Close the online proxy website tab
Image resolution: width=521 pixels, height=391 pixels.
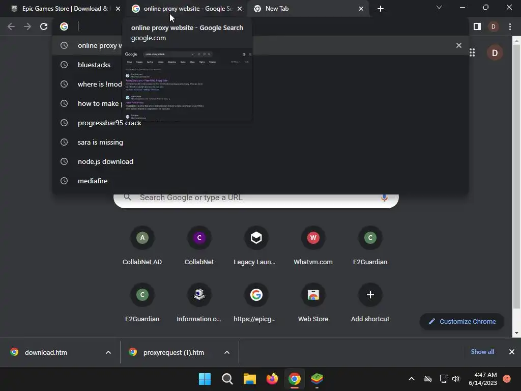pos(240,9)
